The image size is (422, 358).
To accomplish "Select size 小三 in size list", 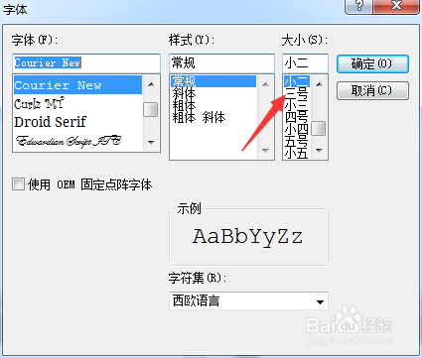I will [x=297, y=105].
